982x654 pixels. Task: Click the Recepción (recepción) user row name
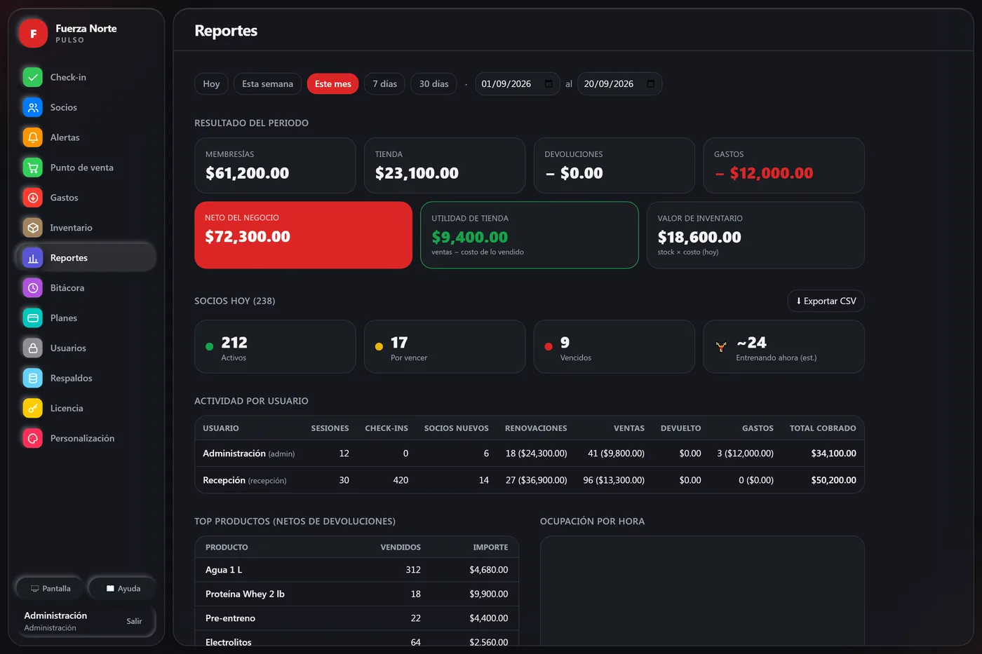244,480
